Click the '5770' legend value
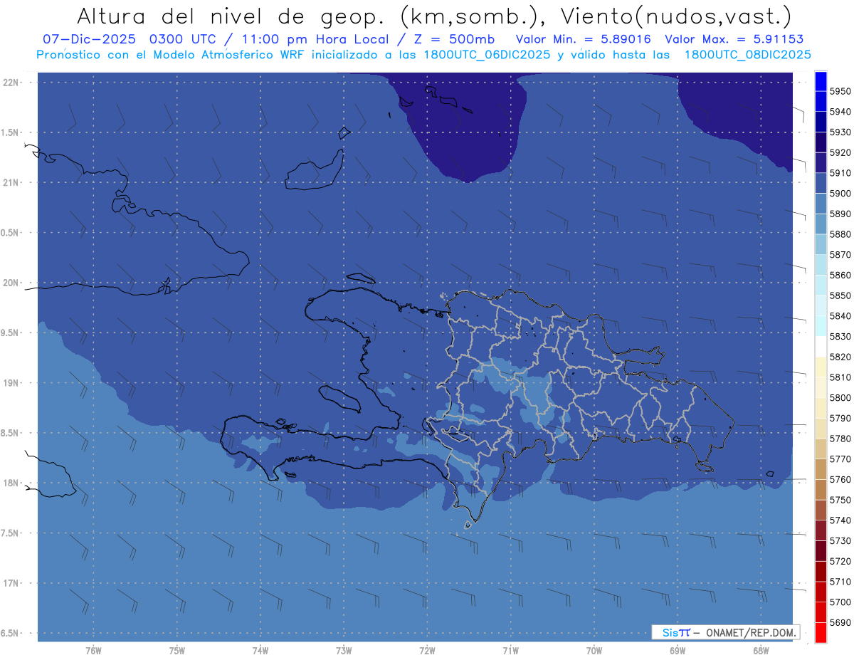 pyautogui.click(x=840, y=459)
